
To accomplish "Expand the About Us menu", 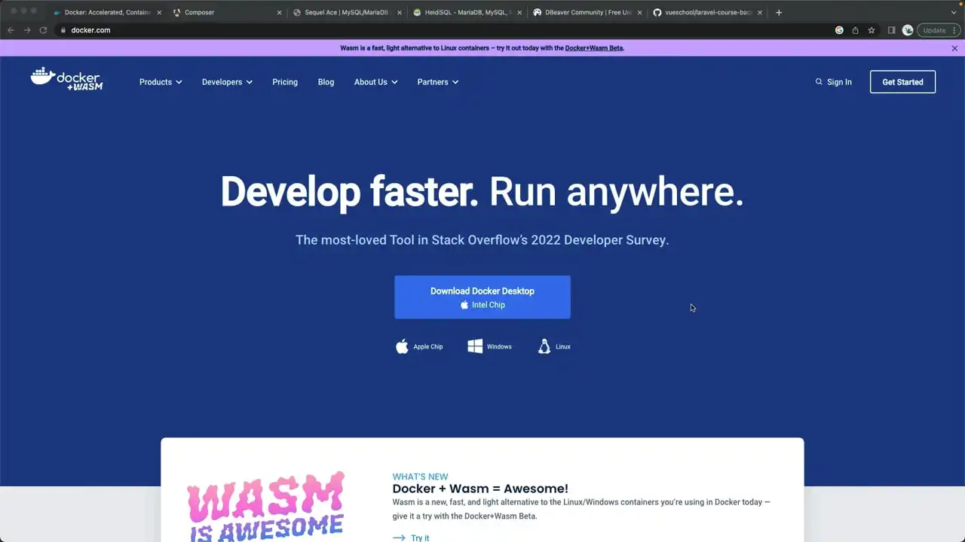I will [x=375, y=82].
